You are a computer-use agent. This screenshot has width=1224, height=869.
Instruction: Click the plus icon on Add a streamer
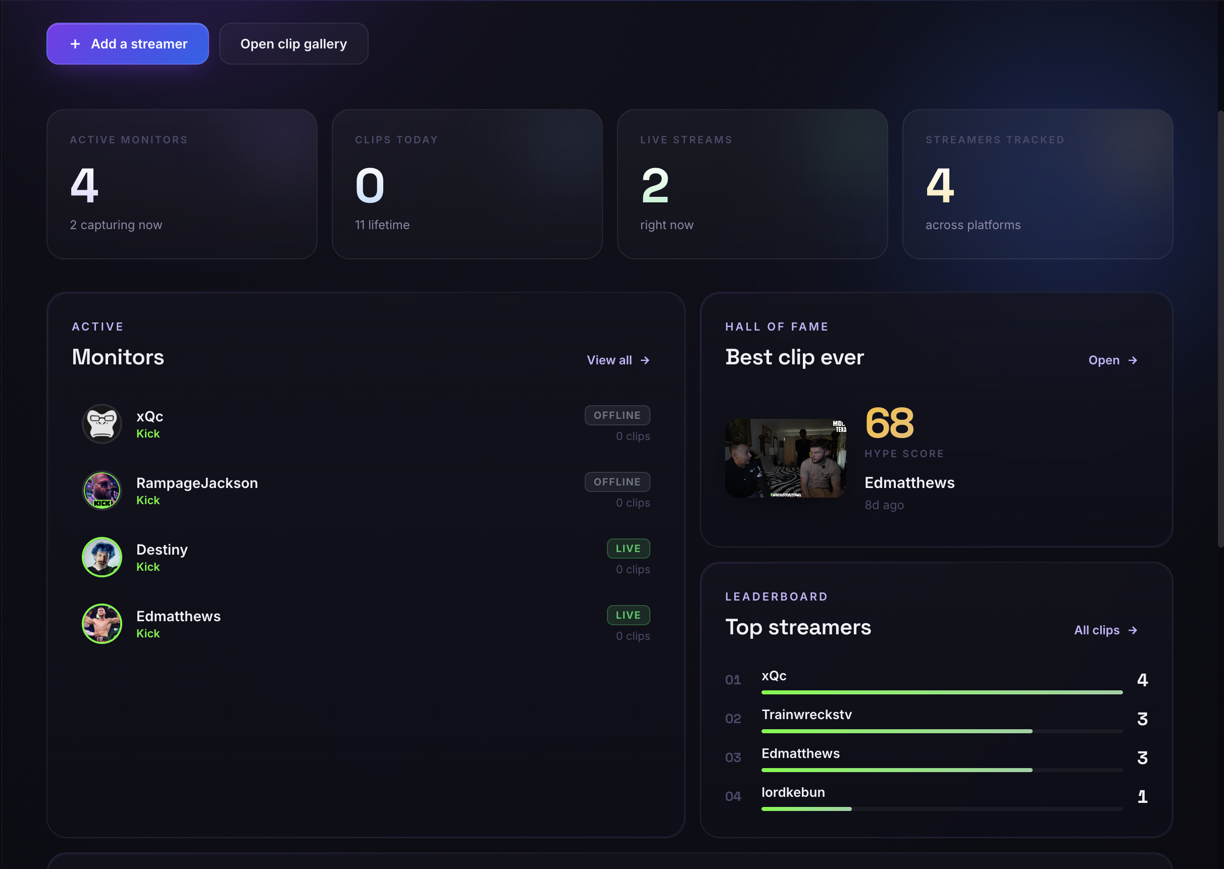coord(75,43)
